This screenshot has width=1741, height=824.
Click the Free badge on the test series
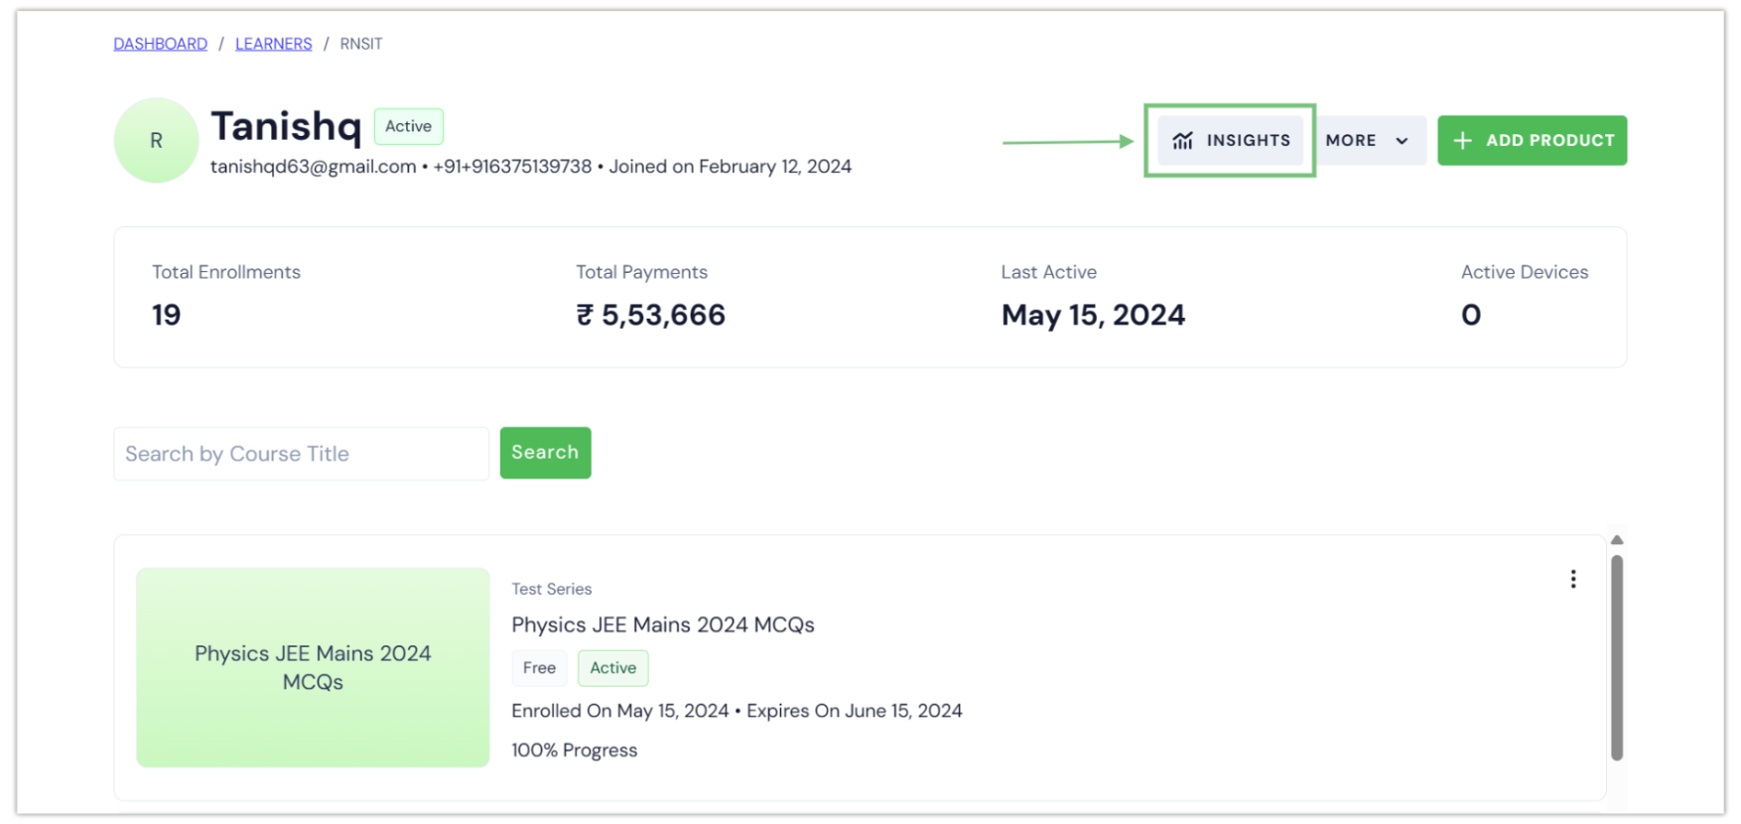point(539,668)
